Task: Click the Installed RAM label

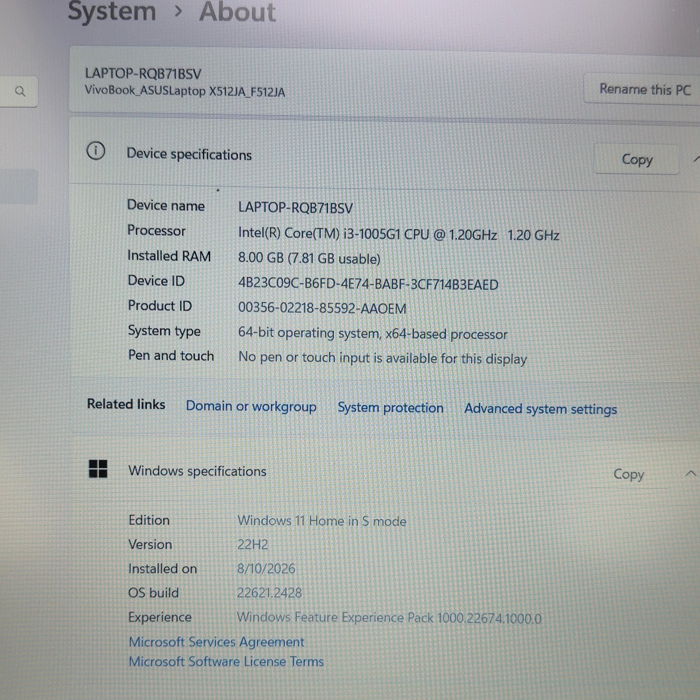Action: [x=169, y=256]
